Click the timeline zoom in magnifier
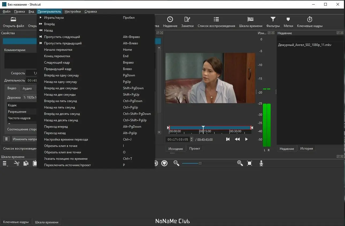 point(240,163)
